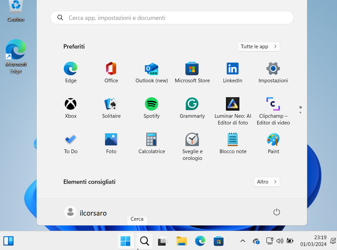Show Tutte le app list
Screen dimensions: 337x250
point(259,47)
